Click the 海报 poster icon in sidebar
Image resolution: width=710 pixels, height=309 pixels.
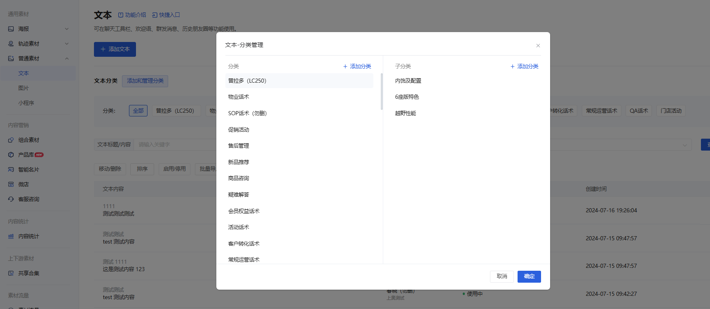point(11,29)
